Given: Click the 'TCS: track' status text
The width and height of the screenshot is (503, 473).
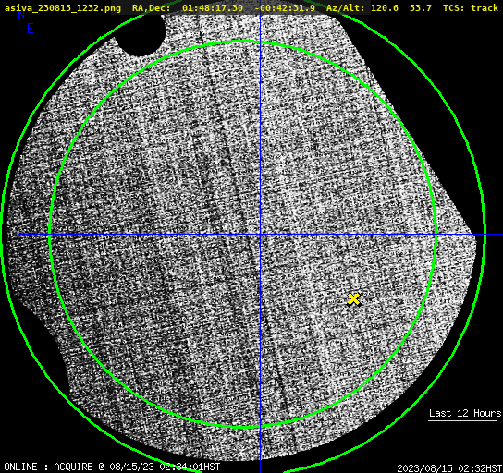Looking at the screenshot, I should coord(471,7).
